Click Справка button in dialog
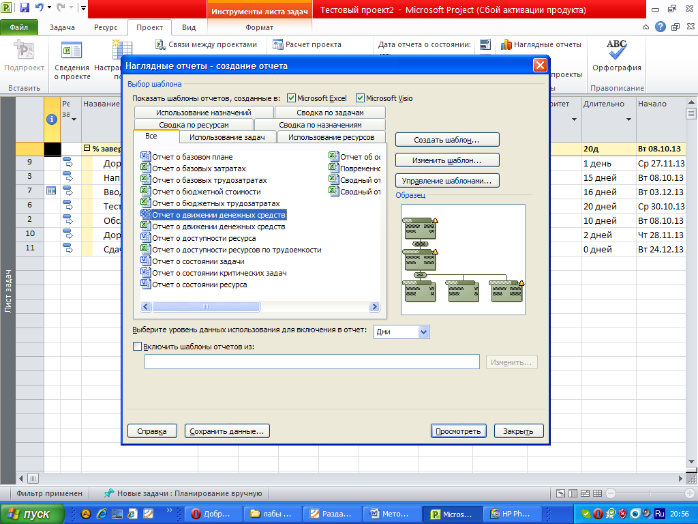698x524 pixels. tap(152, 431)
